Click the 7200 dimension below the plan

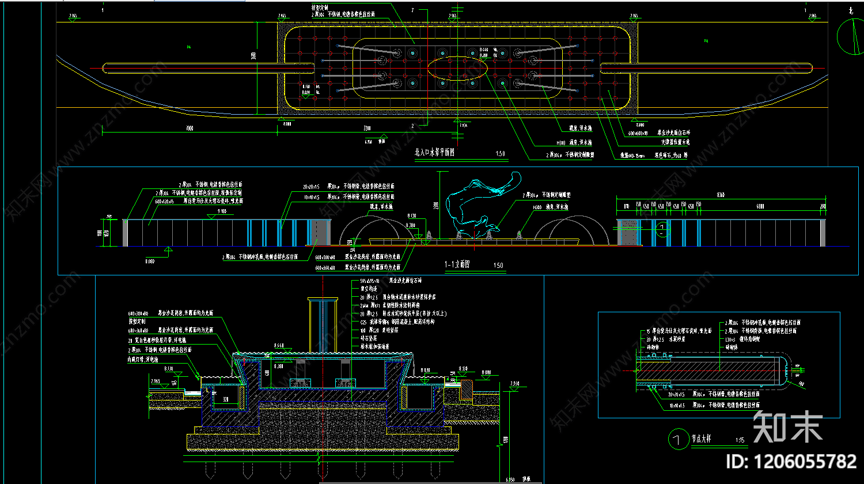click(x=366, y=127)
